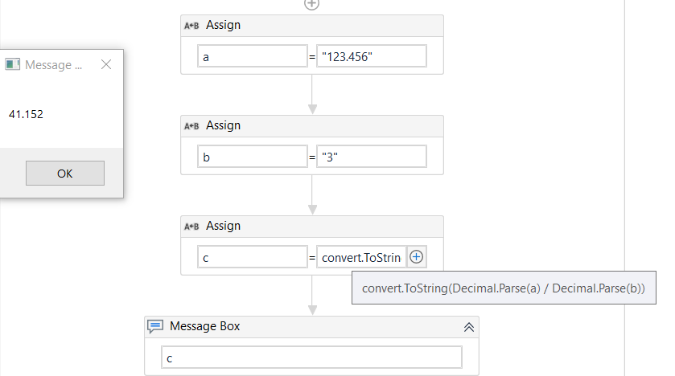This screenshot has width=675, height=376.
Task: Select the Message Box activity title
Action: coord(204,326)
